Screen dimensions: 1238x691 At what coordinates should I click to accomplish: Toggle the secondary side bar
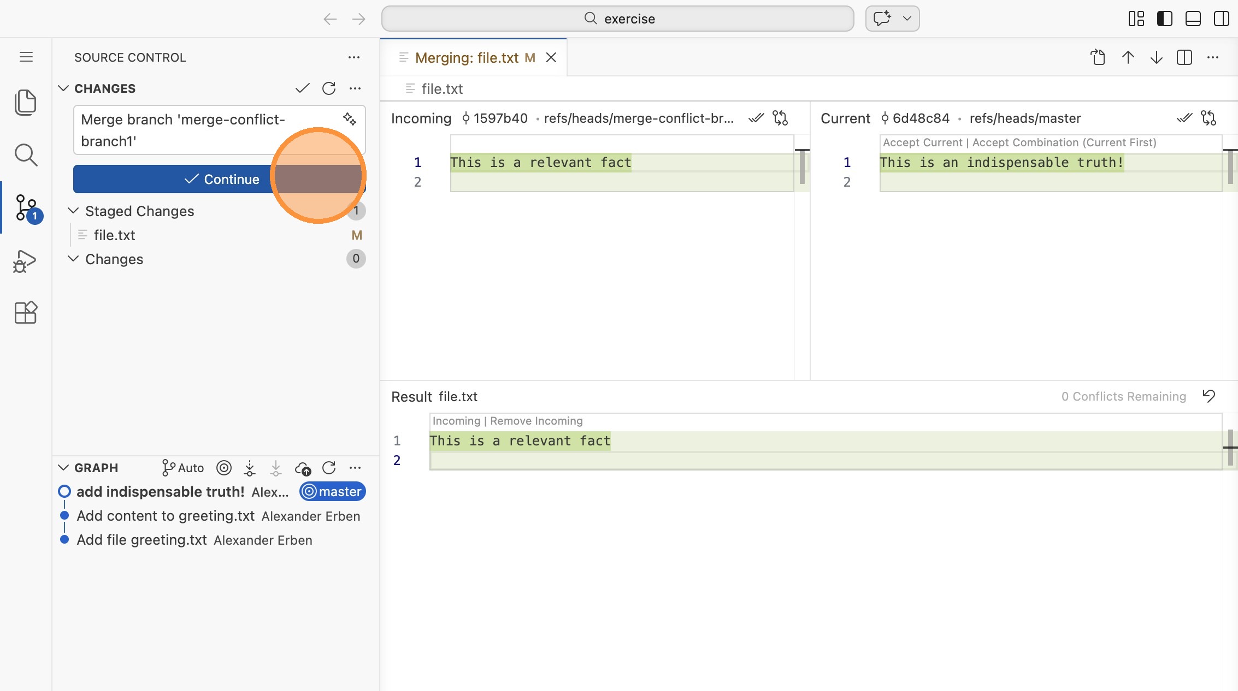pyautogui.click(x=1222, y=19)
